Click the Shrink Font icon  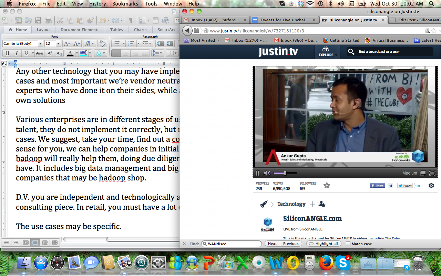point(76,43)
